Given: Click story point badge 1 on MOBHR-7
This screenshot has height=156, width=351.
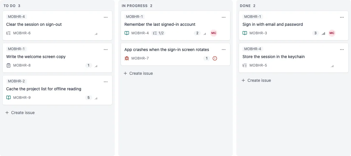Looking at the screenshot, I should (x=207, y=58).
